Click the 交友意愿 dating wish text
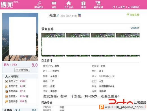147x111 pixels. click(x=82, y=96)
